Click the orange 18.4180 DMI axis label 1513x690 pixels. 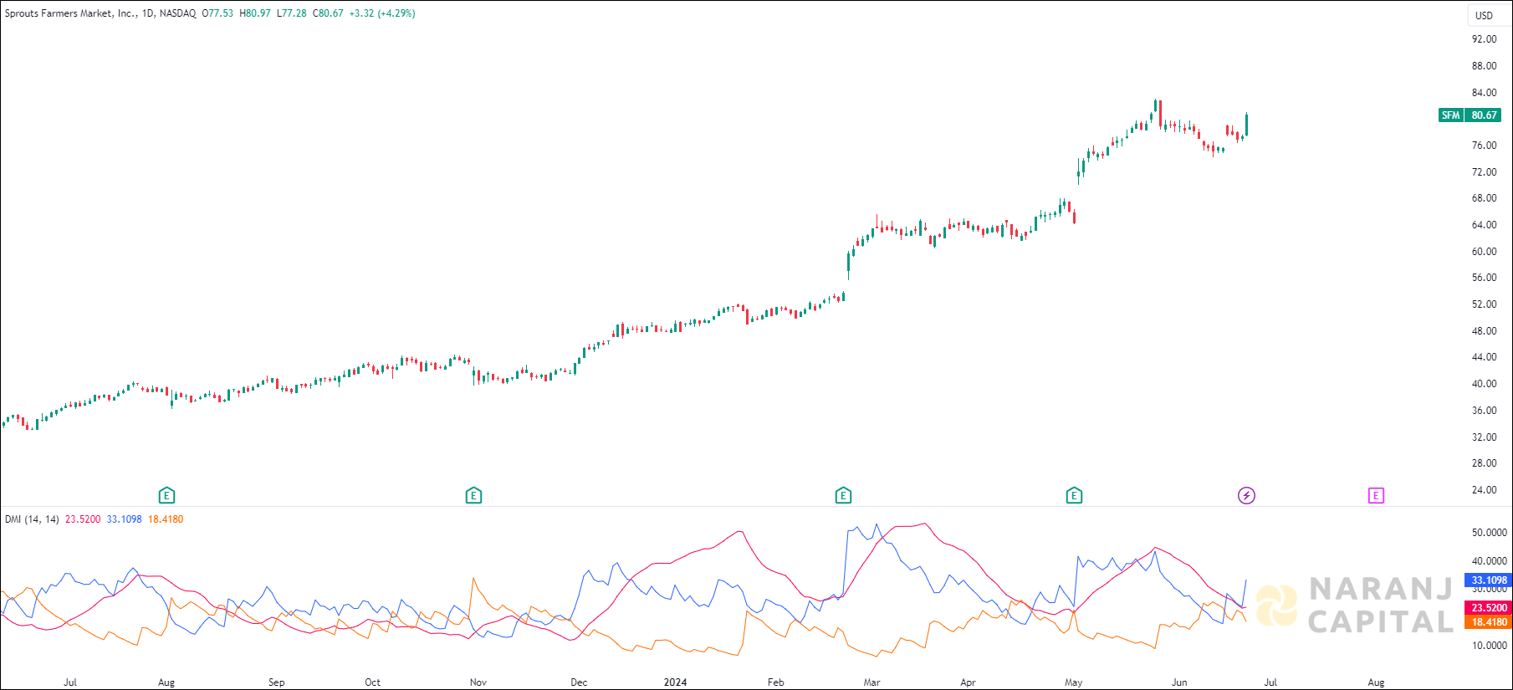coord(1489,622)
